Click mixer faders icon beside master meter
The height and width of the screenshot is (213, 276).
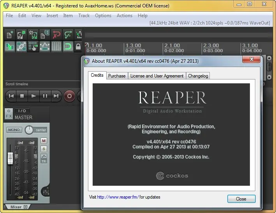[x=46, y=192]
